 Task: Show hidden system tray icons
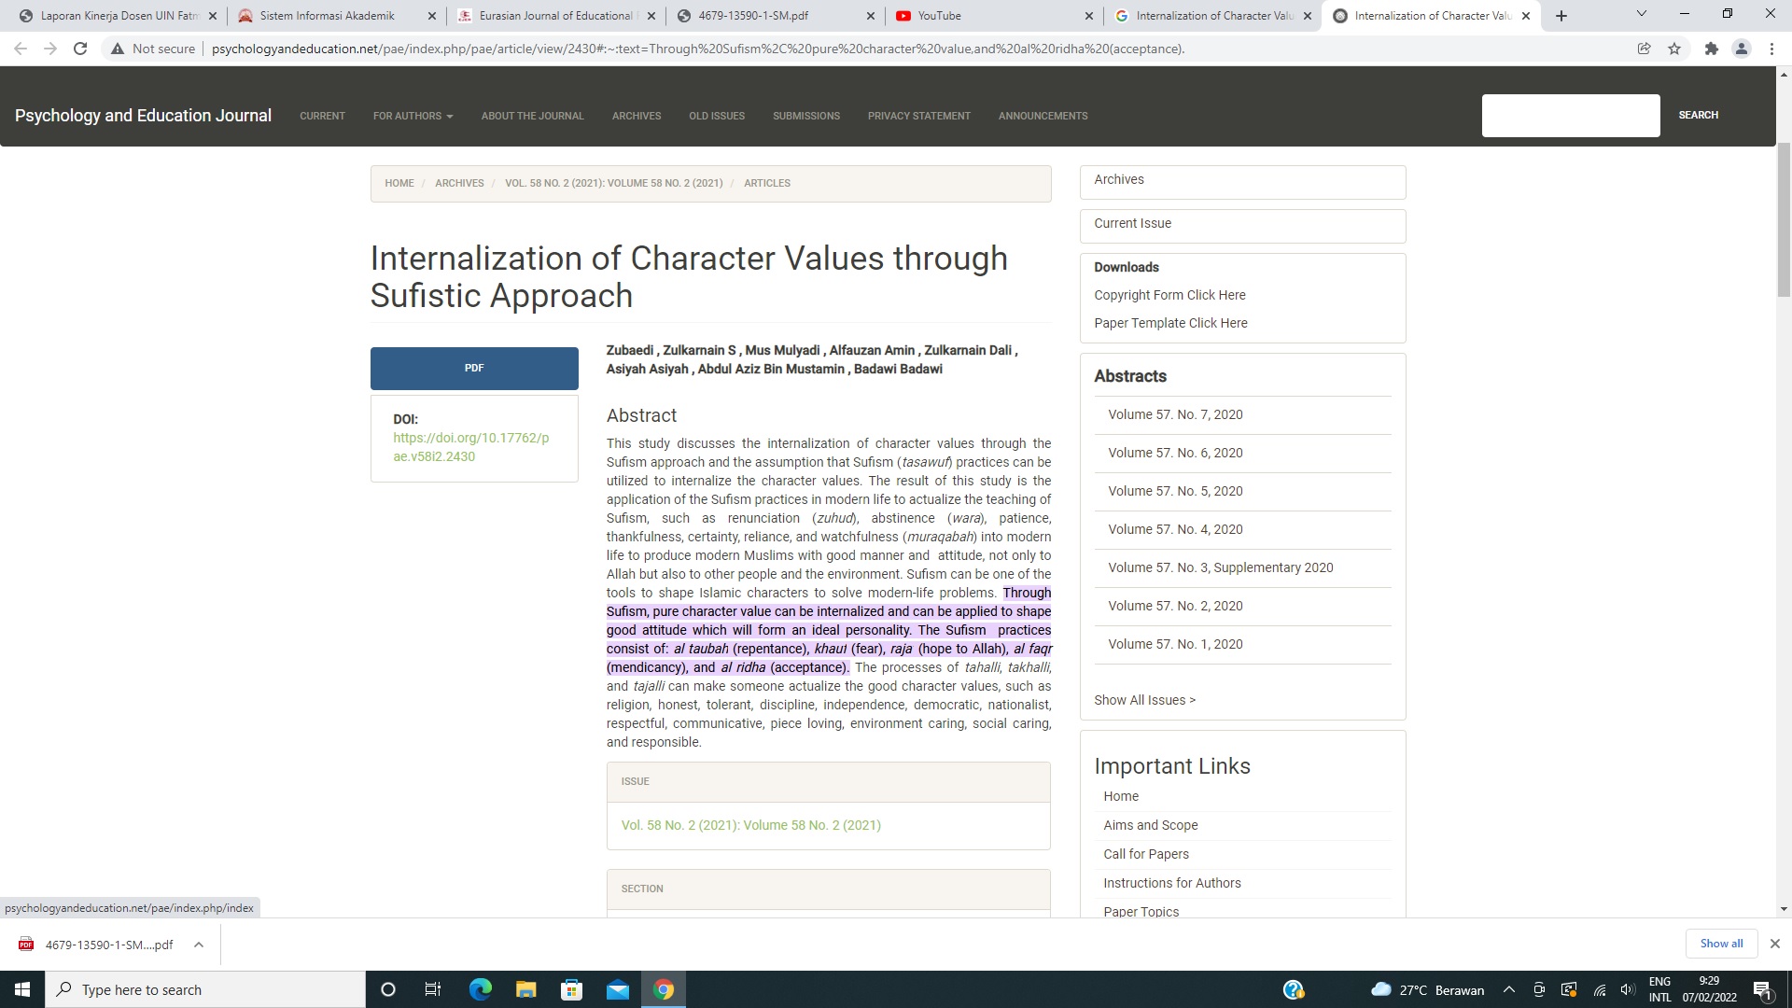pyautogui.click(x=1508, y=989)
